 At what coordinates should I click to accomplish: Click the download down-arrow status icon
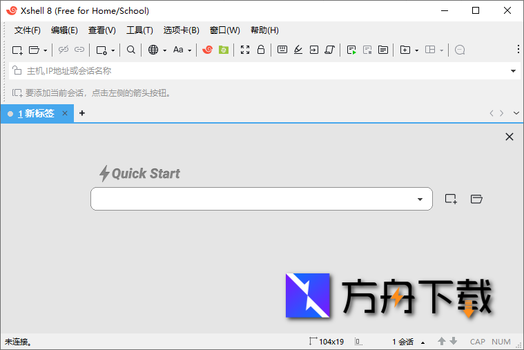coord(454,341)
